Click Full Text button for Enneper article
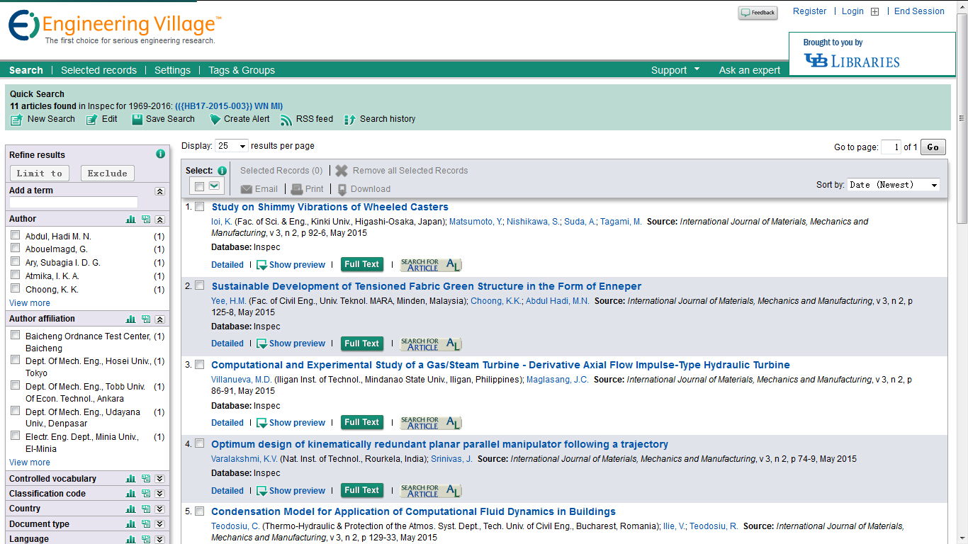 coord(362,344)
